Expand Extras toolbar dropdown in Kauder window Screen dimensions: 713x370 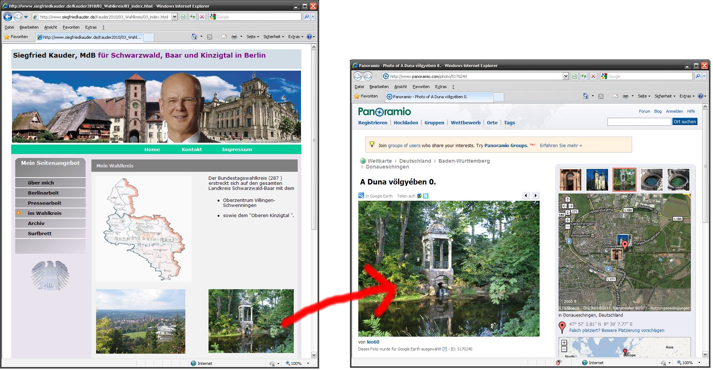[x=296, y=37]
